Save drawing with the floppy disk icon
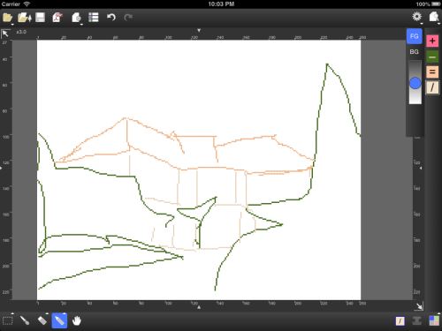442x331 pixels. tap(40, 18)
